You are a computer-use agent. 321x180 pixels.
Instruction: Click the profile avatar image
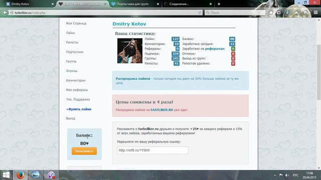[130, 51]
